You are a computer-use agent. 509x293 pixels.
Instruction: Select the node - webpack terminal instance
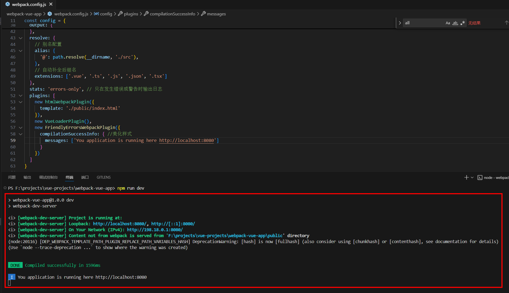(x=493, y=178)
